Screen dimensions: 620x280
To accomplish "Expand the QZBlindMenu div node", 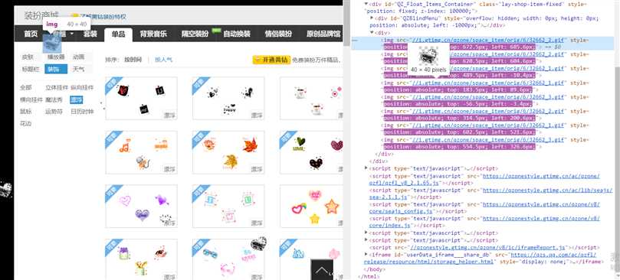I will click(372, 18).
